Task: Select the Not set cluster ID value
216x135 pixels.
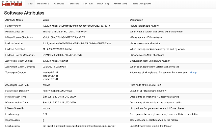Action: pos(47,108)
